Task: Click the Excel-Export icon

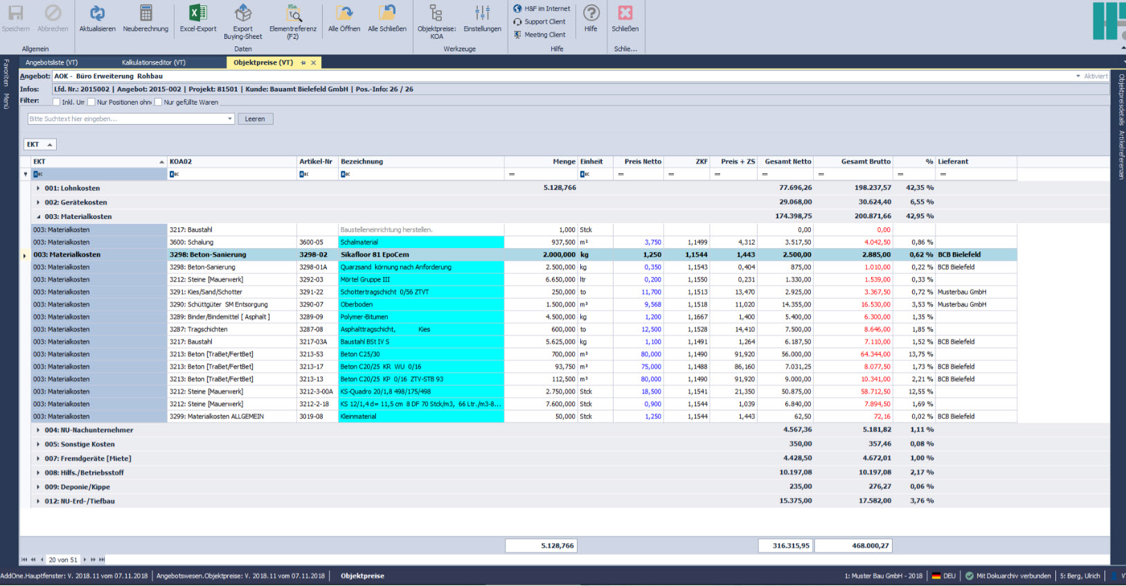Action: click(x=198, y=14)
